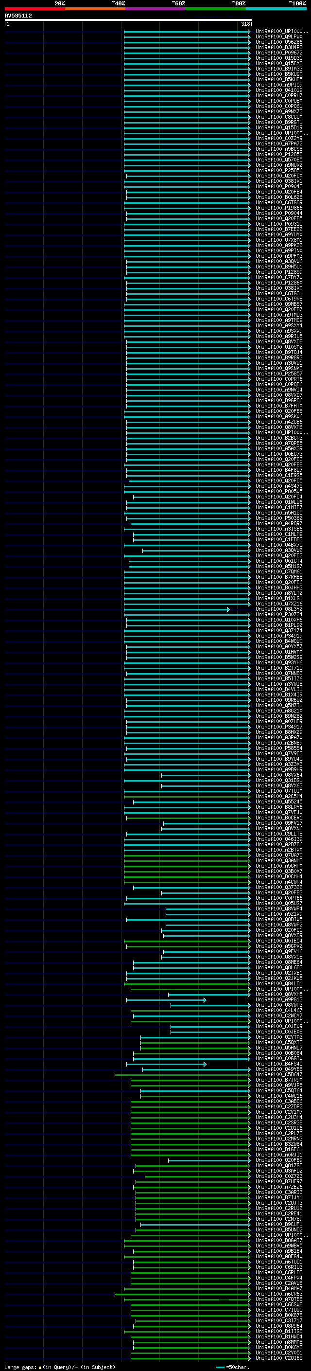Open hit UniRef100_Q56Z86

(278, 42)
